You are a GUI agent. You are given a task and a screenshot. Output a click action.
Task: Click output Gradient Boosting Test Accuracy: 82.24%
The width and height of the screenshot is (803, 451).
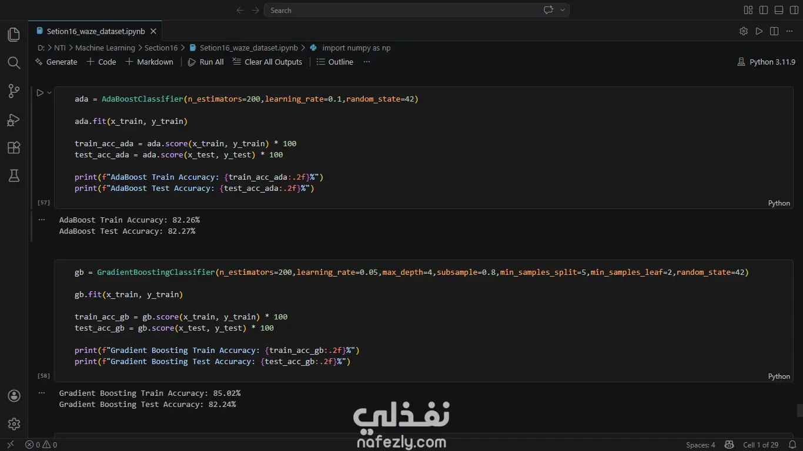(x=148, y=404)
